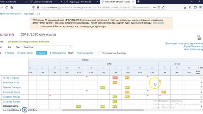Select the 1 тоқсан period tab

(x=9, y=53)
